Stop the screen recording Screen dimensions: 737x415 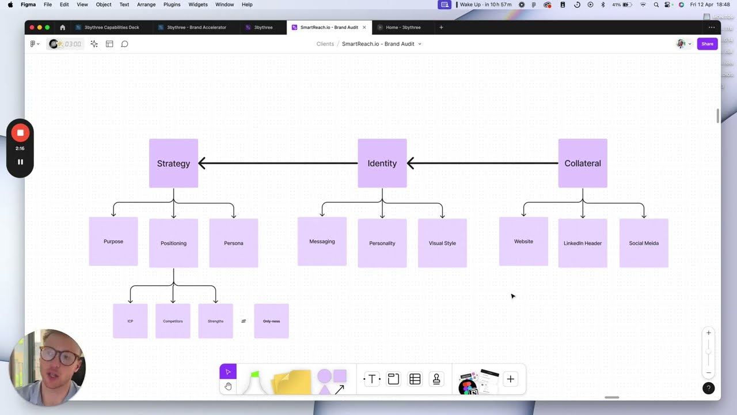[20, 133]
